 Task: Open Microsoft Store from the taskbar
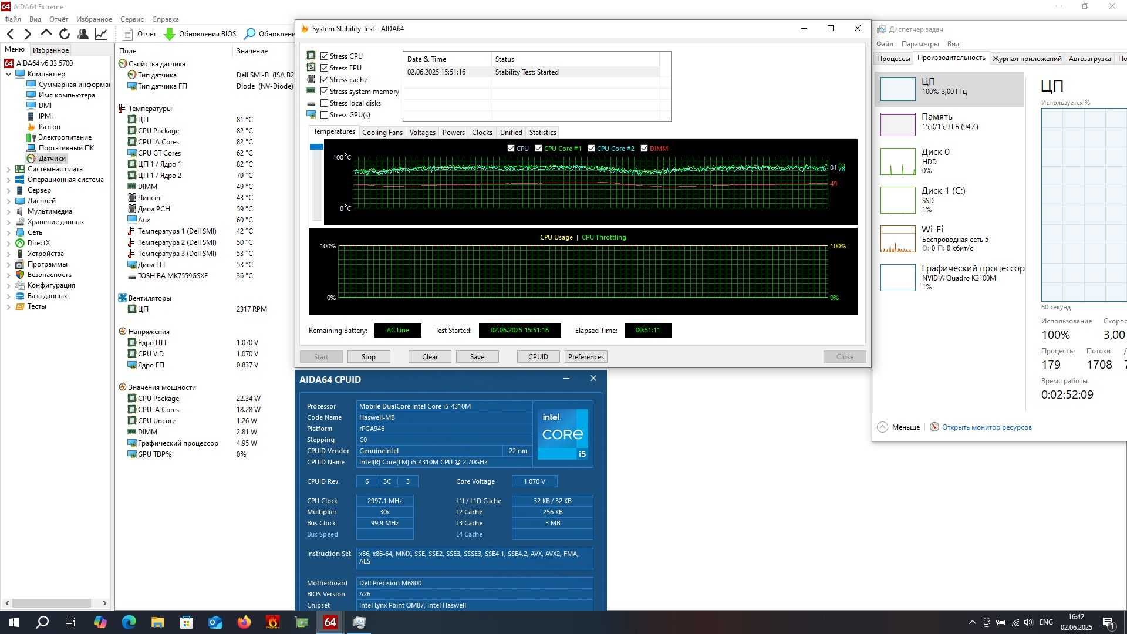[x=187, y=622]
